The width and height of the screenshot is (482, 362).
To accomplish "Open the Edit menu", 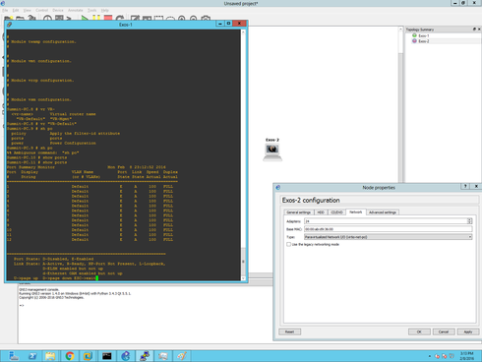I will coord(16,10).
